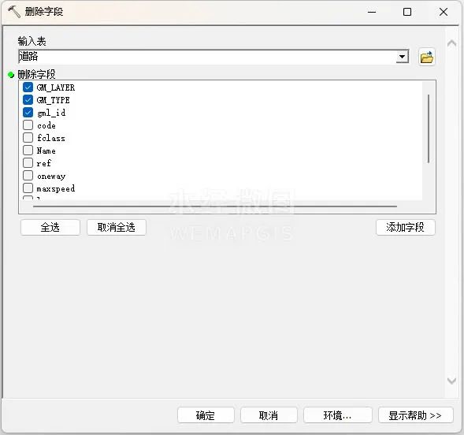This screenshot has height=435, width=464.
Task: Enable the maxspeed field checkbox
Action: coord(28,188)
